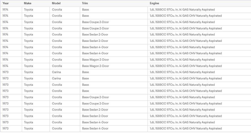Click 1973 Base Sedan 2-Door OHV trim cell
Image resolution: width=251 pixels, height=133 pixels.
point(114,116)
